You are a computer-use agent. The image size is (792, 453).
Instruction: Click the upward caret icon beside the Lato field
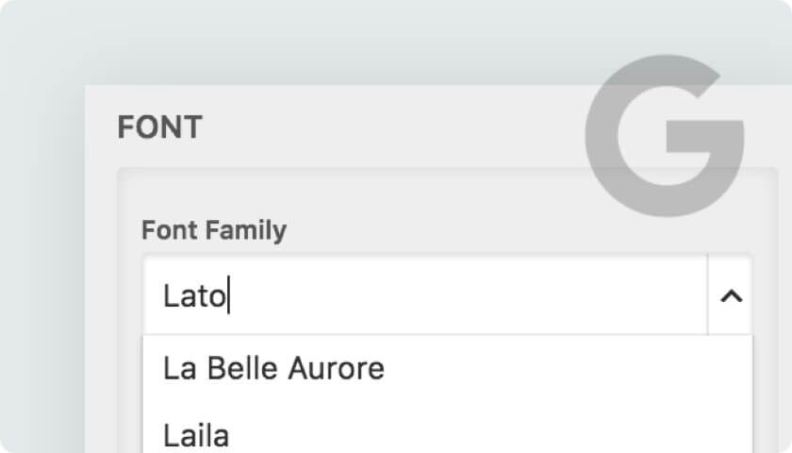731,295
